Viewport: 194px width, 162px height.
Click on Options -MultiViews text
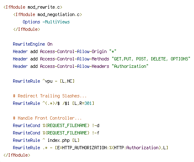point(46,22)
